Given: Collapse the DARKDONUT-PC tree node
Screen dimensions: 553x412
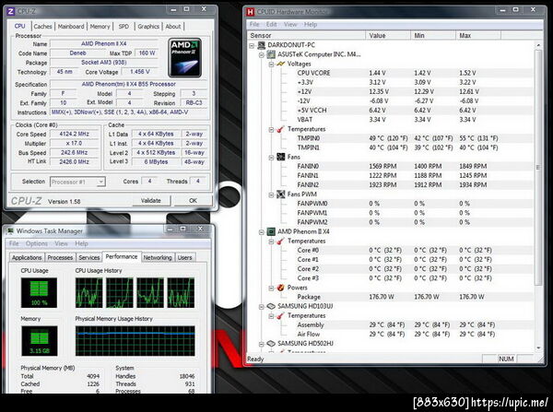Looking at the screenshot, I should (252, 45).
